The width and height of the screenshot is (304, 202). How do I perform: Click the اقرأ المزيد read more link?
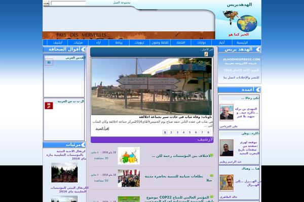coord(102,129)
